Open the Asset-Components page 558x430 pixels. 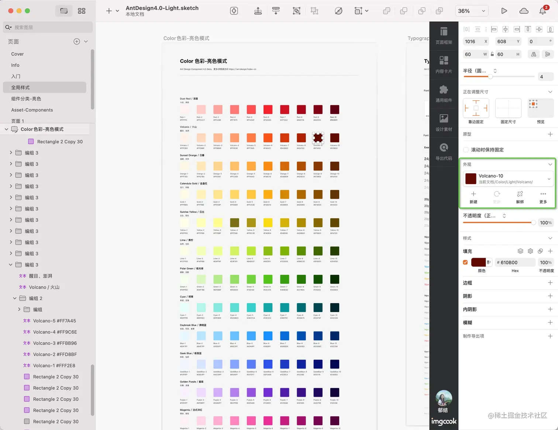click(32, 110)
